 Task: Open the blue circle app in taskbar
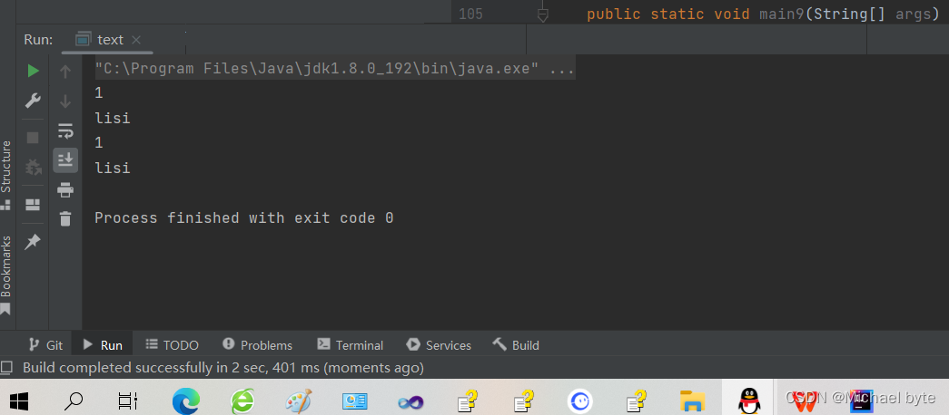[579, 401]
